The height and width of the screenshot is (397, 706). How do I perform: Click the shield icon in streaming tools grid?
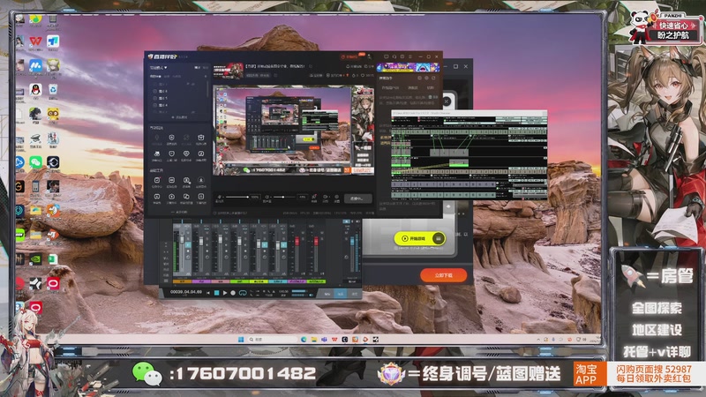coord(171,138)
